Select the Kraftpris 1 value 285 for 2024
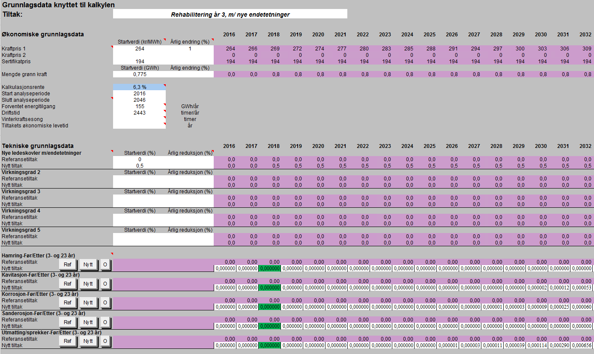 [x=403, y=49]
